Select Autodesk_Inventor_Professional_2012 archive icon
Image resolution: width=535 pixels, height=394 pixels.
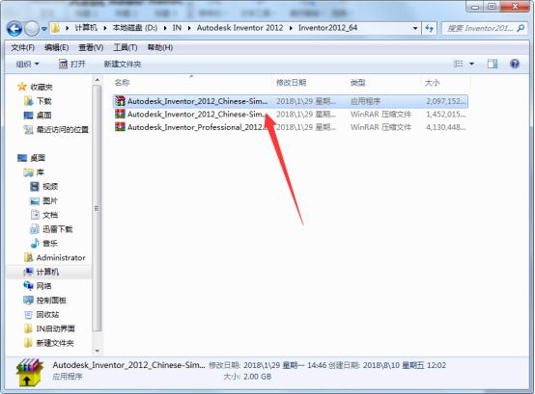coord(120,127)
